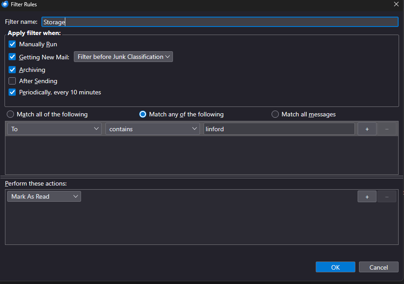The height and width of the screenshot is (284, 404).
Task: Select the 'Match all messages' radio button
Action: click(275, 114)
